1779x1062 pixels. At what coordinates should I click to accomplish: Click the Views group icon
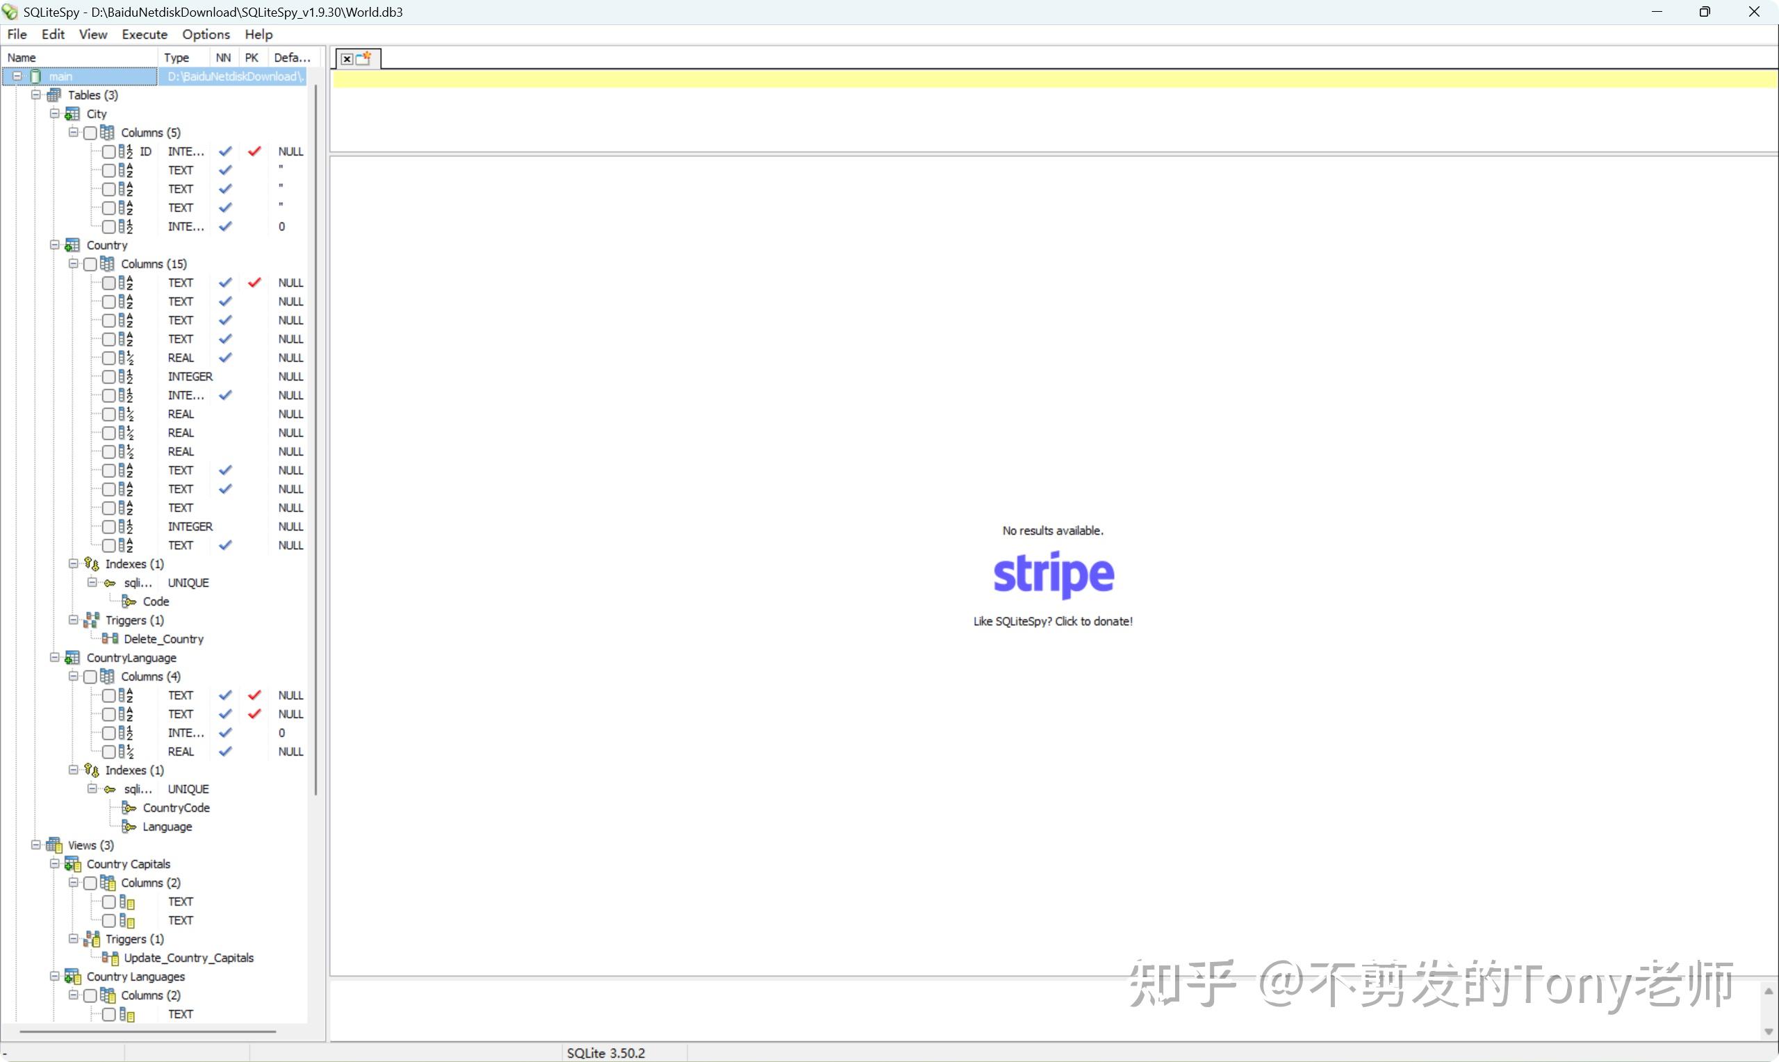point(54,845)
